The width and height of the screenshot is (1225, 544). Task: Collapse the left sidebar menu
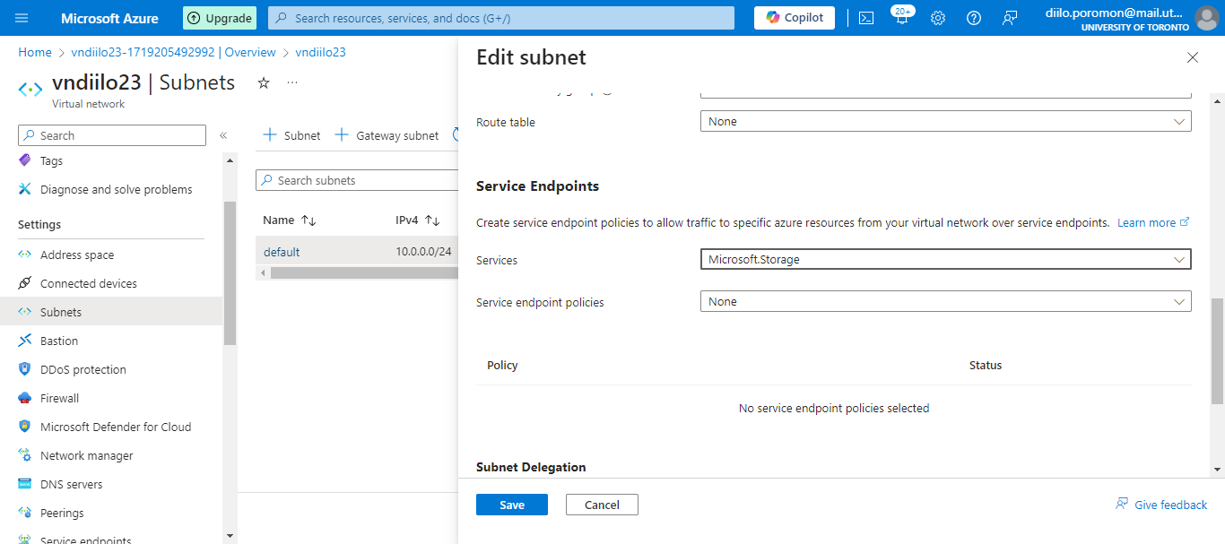[x=223, y=135]
